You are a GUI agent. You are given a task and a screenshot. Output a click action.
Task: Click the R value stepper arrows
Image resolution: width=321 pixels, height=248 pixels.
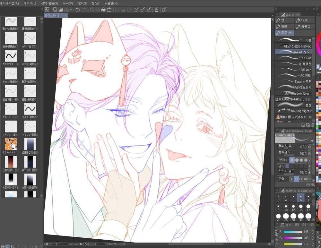(313, 232)
